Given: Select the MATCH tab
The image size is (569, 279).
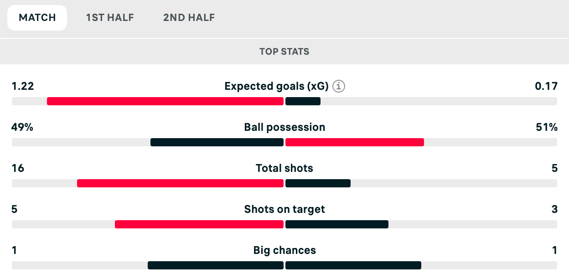Looking at the screenshot, I should (37, 18).
